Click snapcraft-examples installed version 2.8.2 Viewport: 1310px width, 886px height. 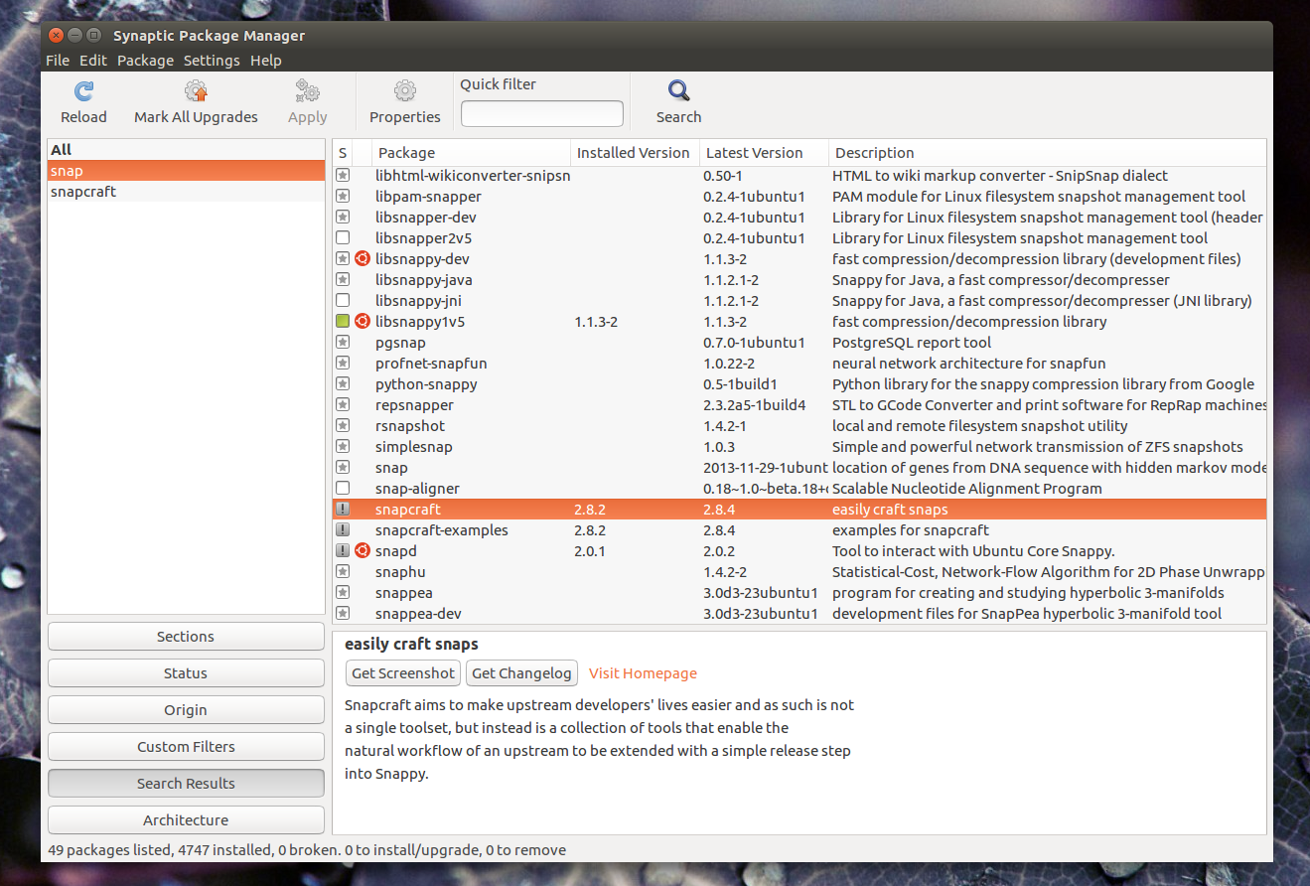[x=590, y=530]
